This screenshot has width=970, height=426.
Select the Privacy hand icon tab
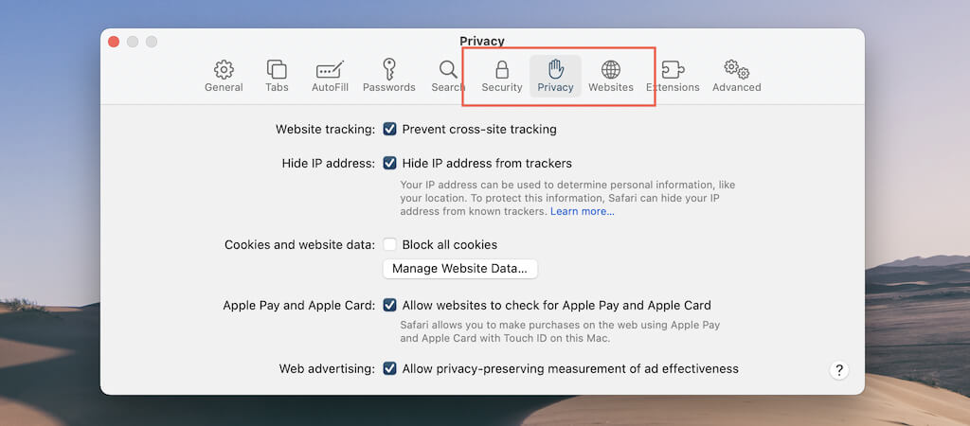click(555, 77)
